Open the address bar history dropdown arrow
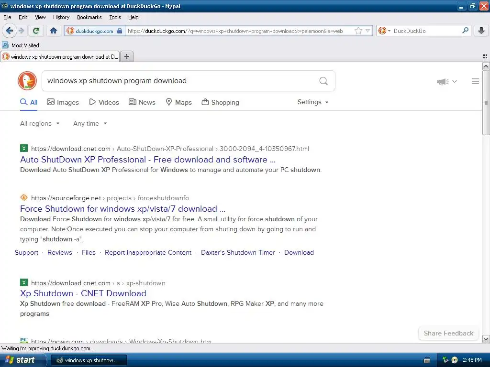Screen dimensions: 490x367 click(x=368, y=31)
